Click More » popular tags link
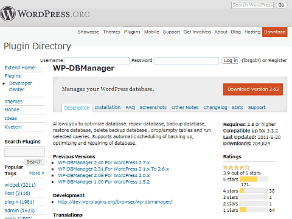The width and height of the screenshot is (292, 219). [36, 173]
